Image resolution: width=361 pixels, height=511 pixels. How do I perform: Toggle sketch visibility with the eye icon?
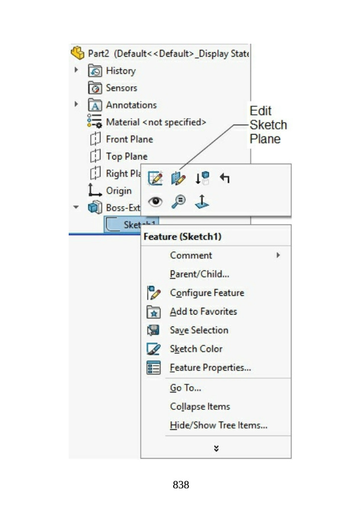(155, 202)
